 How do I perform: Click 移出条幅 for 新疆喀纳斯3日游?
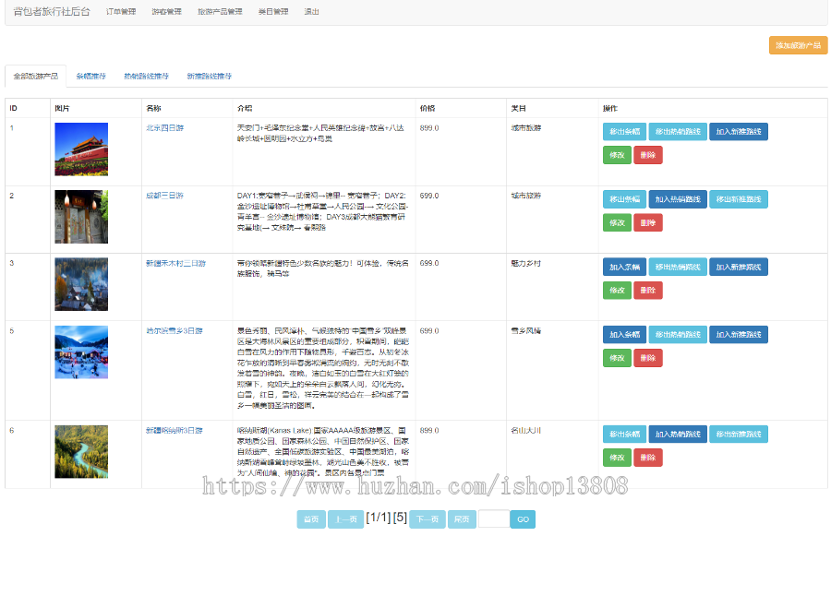click(624, 435)
